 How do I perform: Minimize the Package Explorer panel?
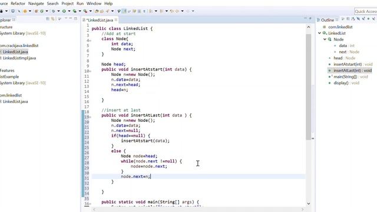71,18
